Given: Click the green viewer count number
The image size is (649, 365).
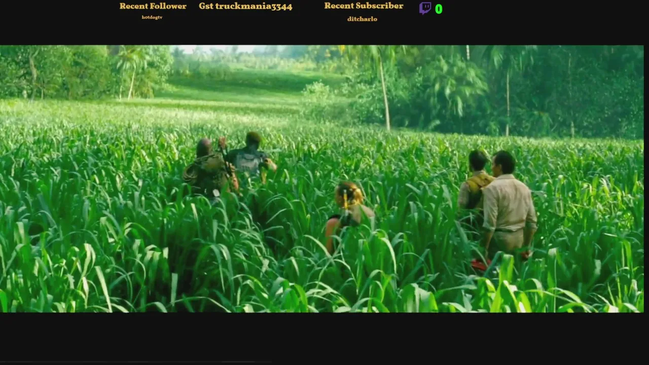Looking at the screenshot, I should tap(439, 9).
